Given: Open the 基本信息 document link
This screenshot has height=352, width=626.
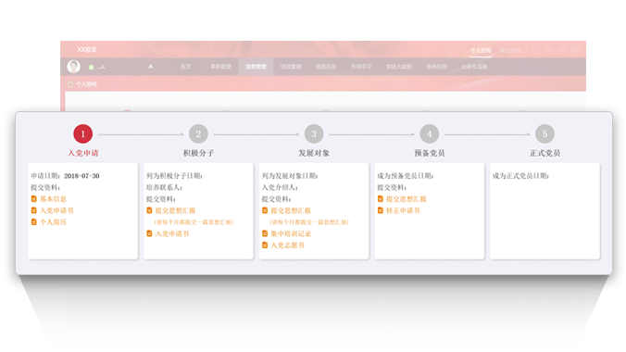Looking at the screenshot, I should click(x=53, y=199).
